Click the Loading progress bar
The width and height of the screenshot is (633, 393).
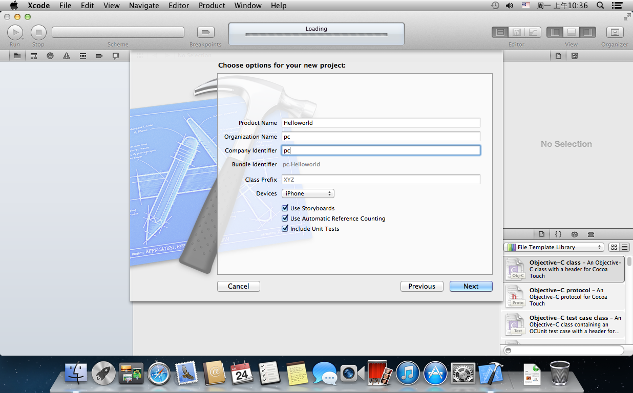point(316,35)
